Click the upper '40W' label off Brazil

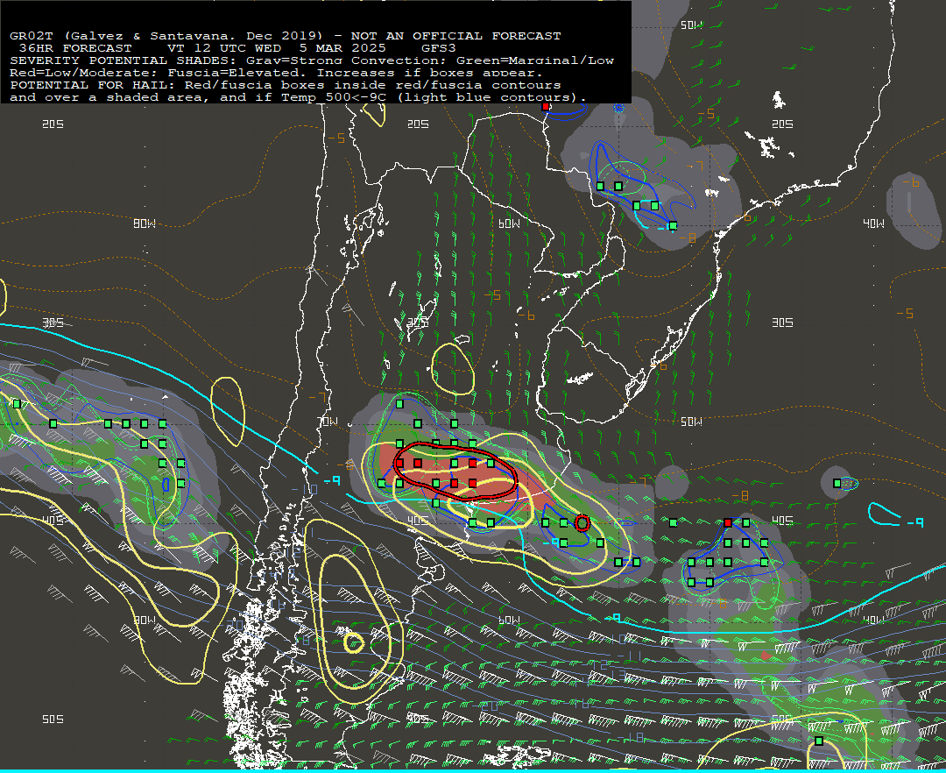tap(873, 223)
